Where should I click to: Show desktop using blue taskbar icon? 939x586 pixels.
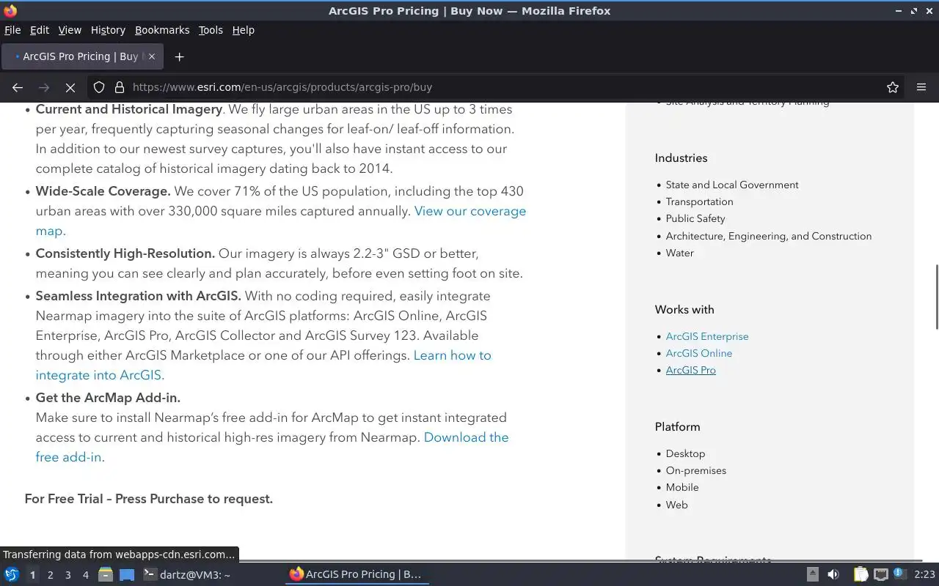[127, 575]
